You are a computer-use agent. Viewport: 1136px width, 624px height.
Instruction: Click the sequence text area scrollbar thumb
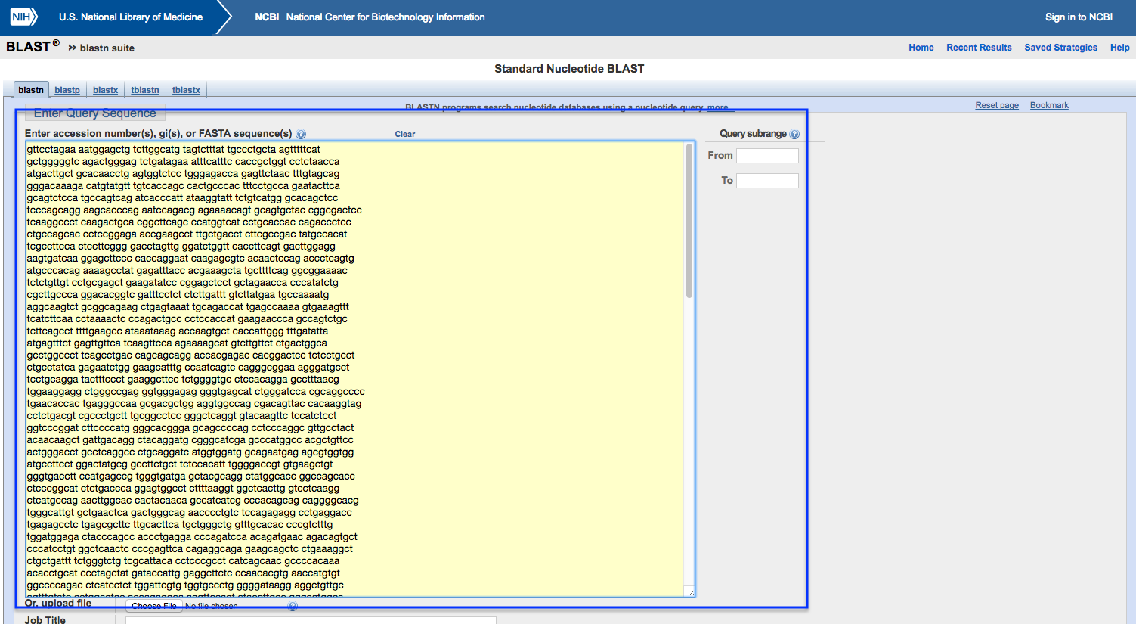coord(689,221)
